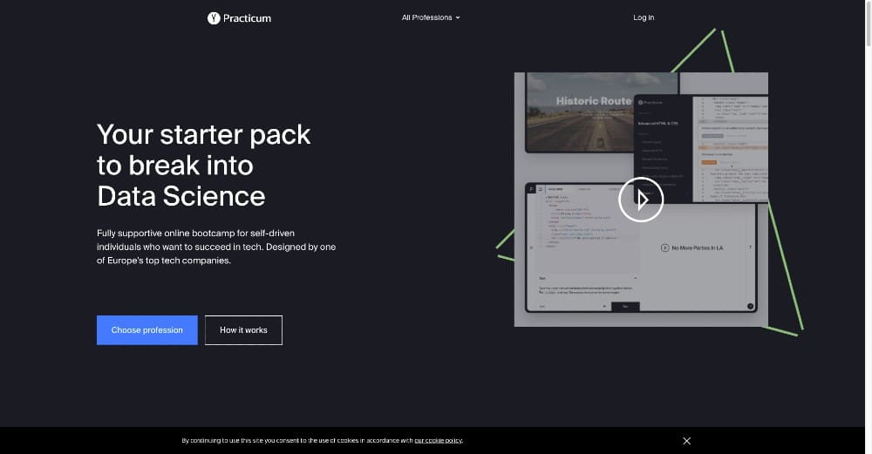
Task: Click the cookie consent message text
Action: [296, 441]
